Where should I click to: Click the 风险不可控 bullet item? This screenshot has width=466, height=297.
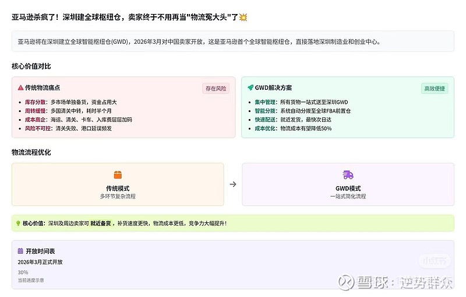click(x=68, y=128)
